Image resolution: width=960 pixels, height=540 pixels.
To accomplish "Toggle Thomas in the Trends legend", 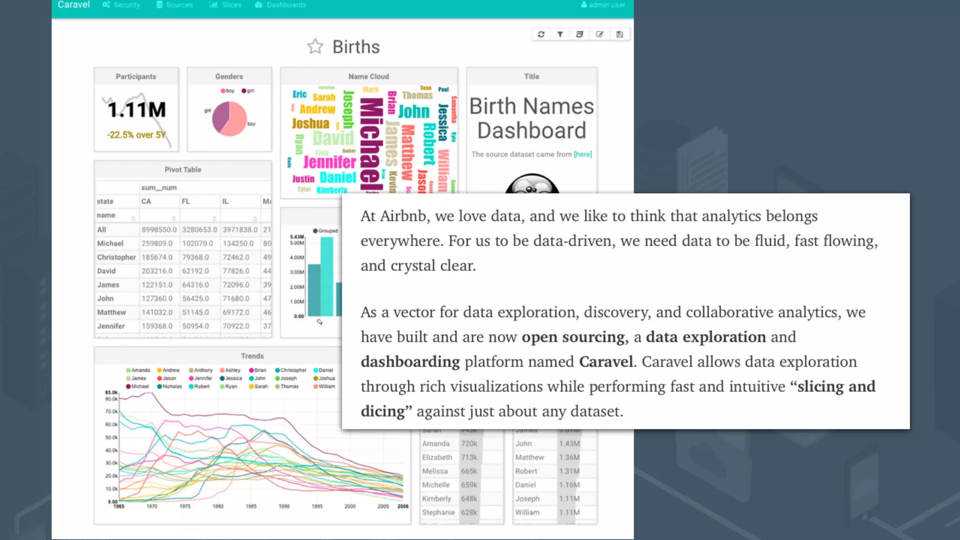I will point(287,387).
